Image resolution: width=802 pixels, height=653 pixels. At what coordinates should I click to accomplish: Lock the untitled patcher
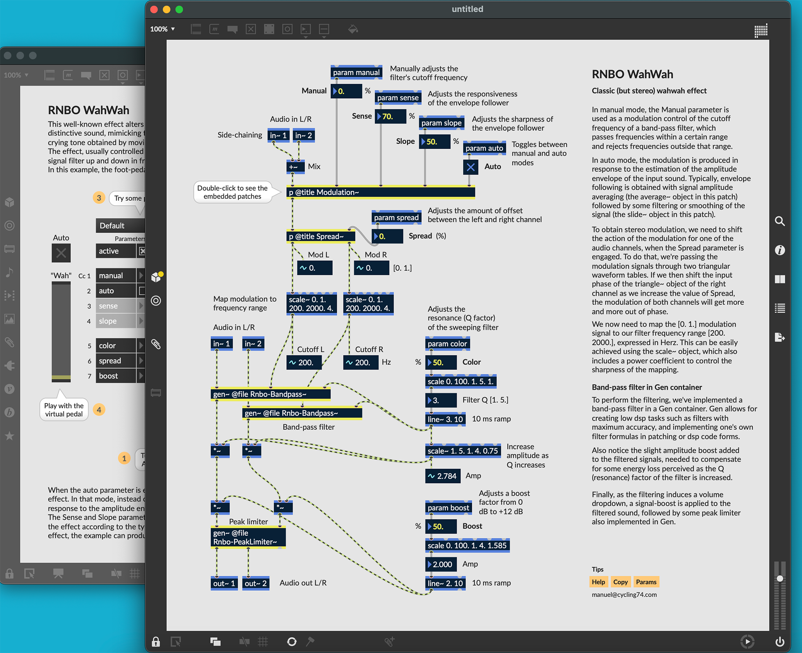pyautogui.click(x=156, y=642)
